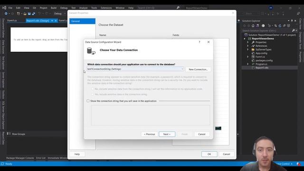Screen dimensions: 304x171
Task: Open the File menu
Action: coord(10,8)
